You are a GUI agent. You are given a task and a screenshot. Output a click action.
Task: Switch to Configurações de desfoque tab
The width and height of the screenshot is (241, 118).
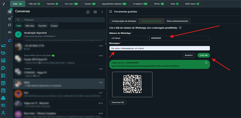[123, 21]
